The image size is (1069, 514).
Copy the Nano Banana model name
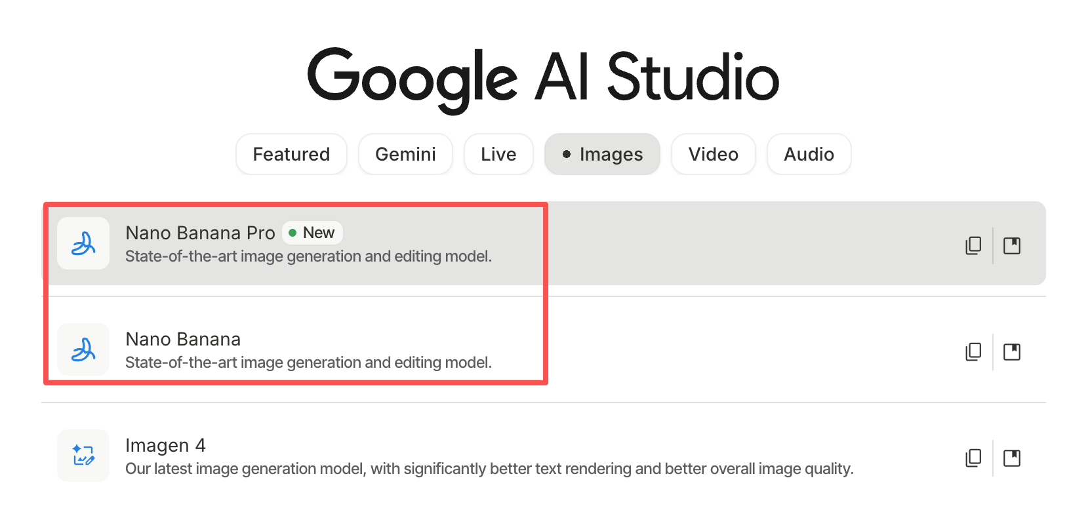pyautogui.click(x=973, y=352)
